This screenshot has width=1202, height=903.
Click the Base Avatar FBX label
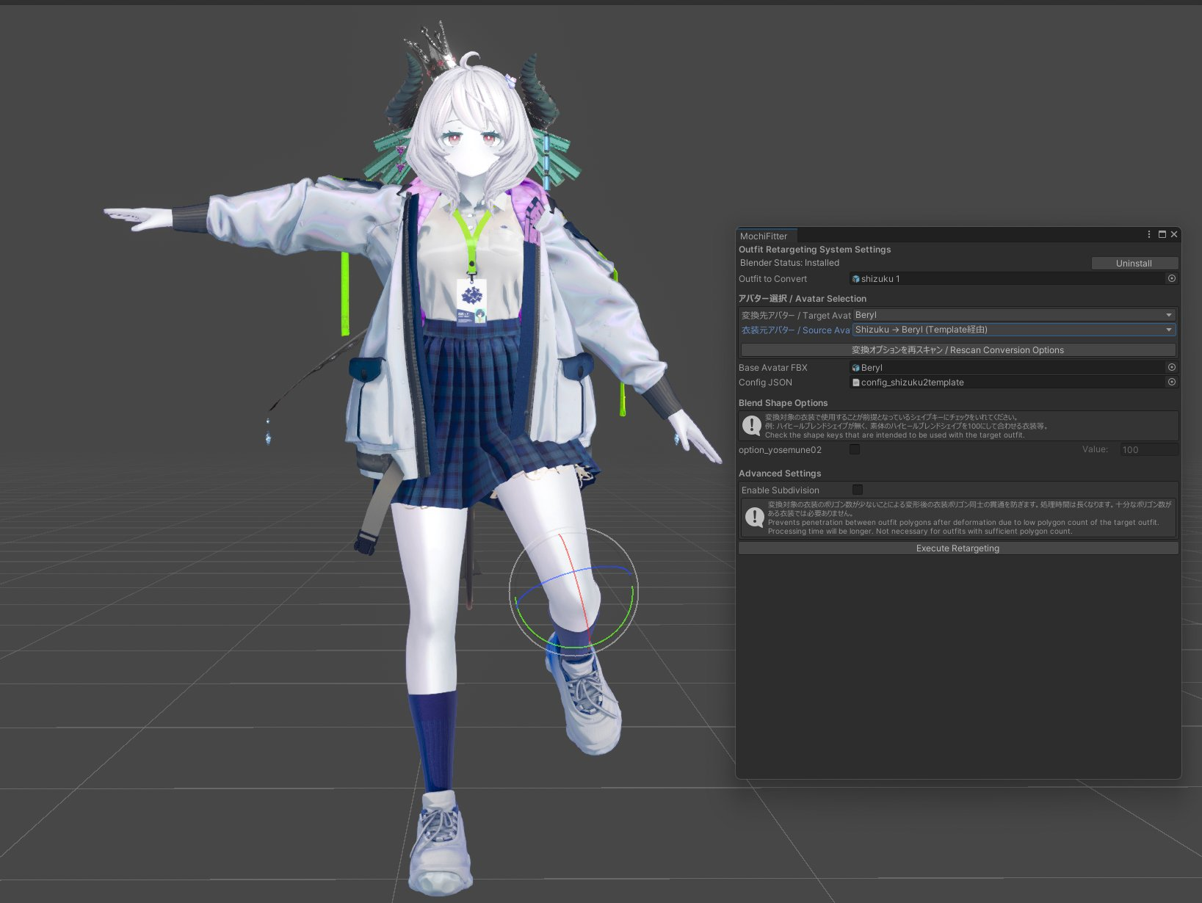click(x=772, y=368)
